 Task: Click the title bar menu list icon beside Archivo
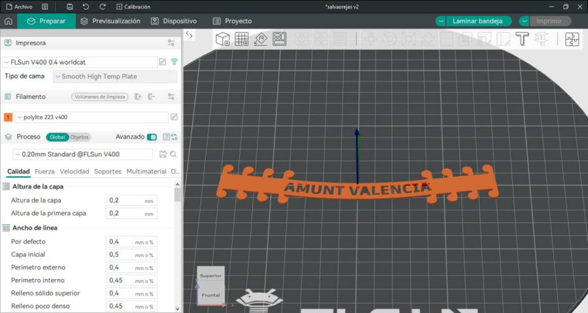tap(44, 7)
